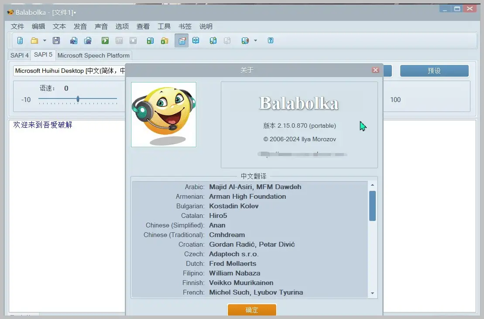Start reading aloud with the green play icon
The height and width of the screenshot is (319, 484).
tap(105, 41)
